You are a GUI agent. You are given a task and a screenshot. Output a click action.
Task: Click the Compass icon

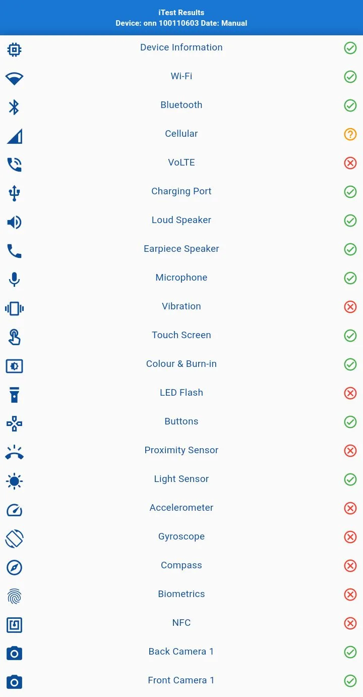coord(14,567)
